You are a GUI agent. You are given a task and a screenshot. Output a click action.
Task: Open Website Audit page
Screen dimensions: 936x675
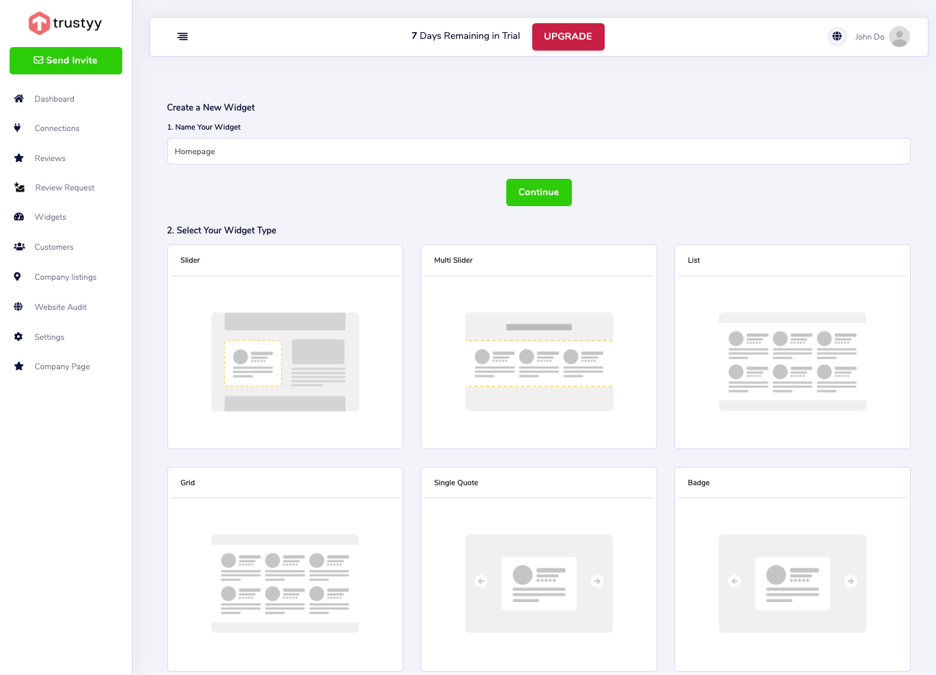point(61,307)
